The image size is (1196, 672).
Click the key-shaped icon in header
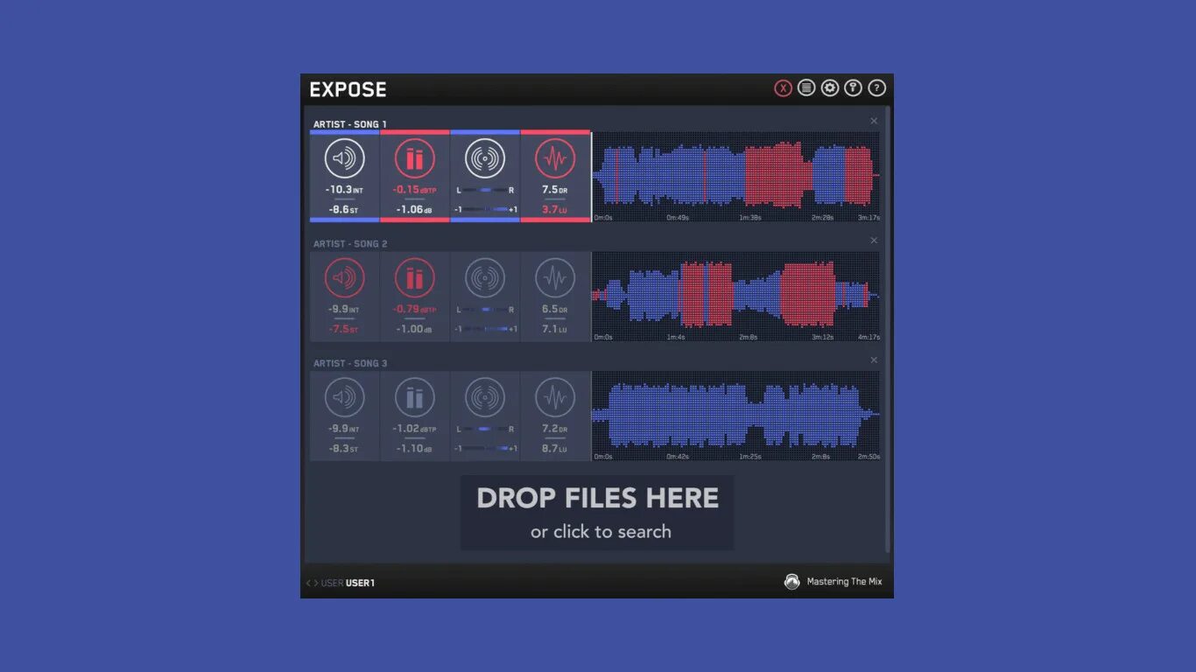[x=853, y=88]
